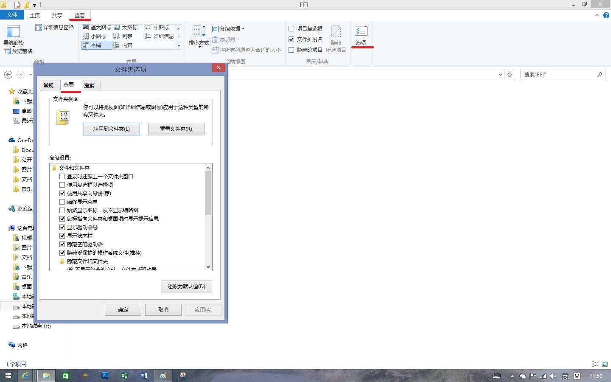Select 平铺 tile layout
This screenshot has width=611, height=382.
(96, 45)
